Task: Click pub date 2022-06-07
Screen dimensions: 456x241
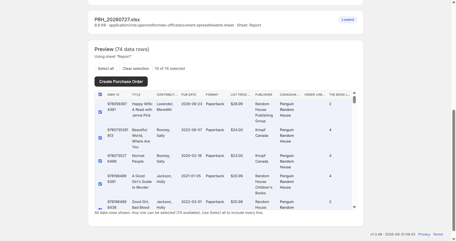Action: pyautogui.click(x=192, y=130)
